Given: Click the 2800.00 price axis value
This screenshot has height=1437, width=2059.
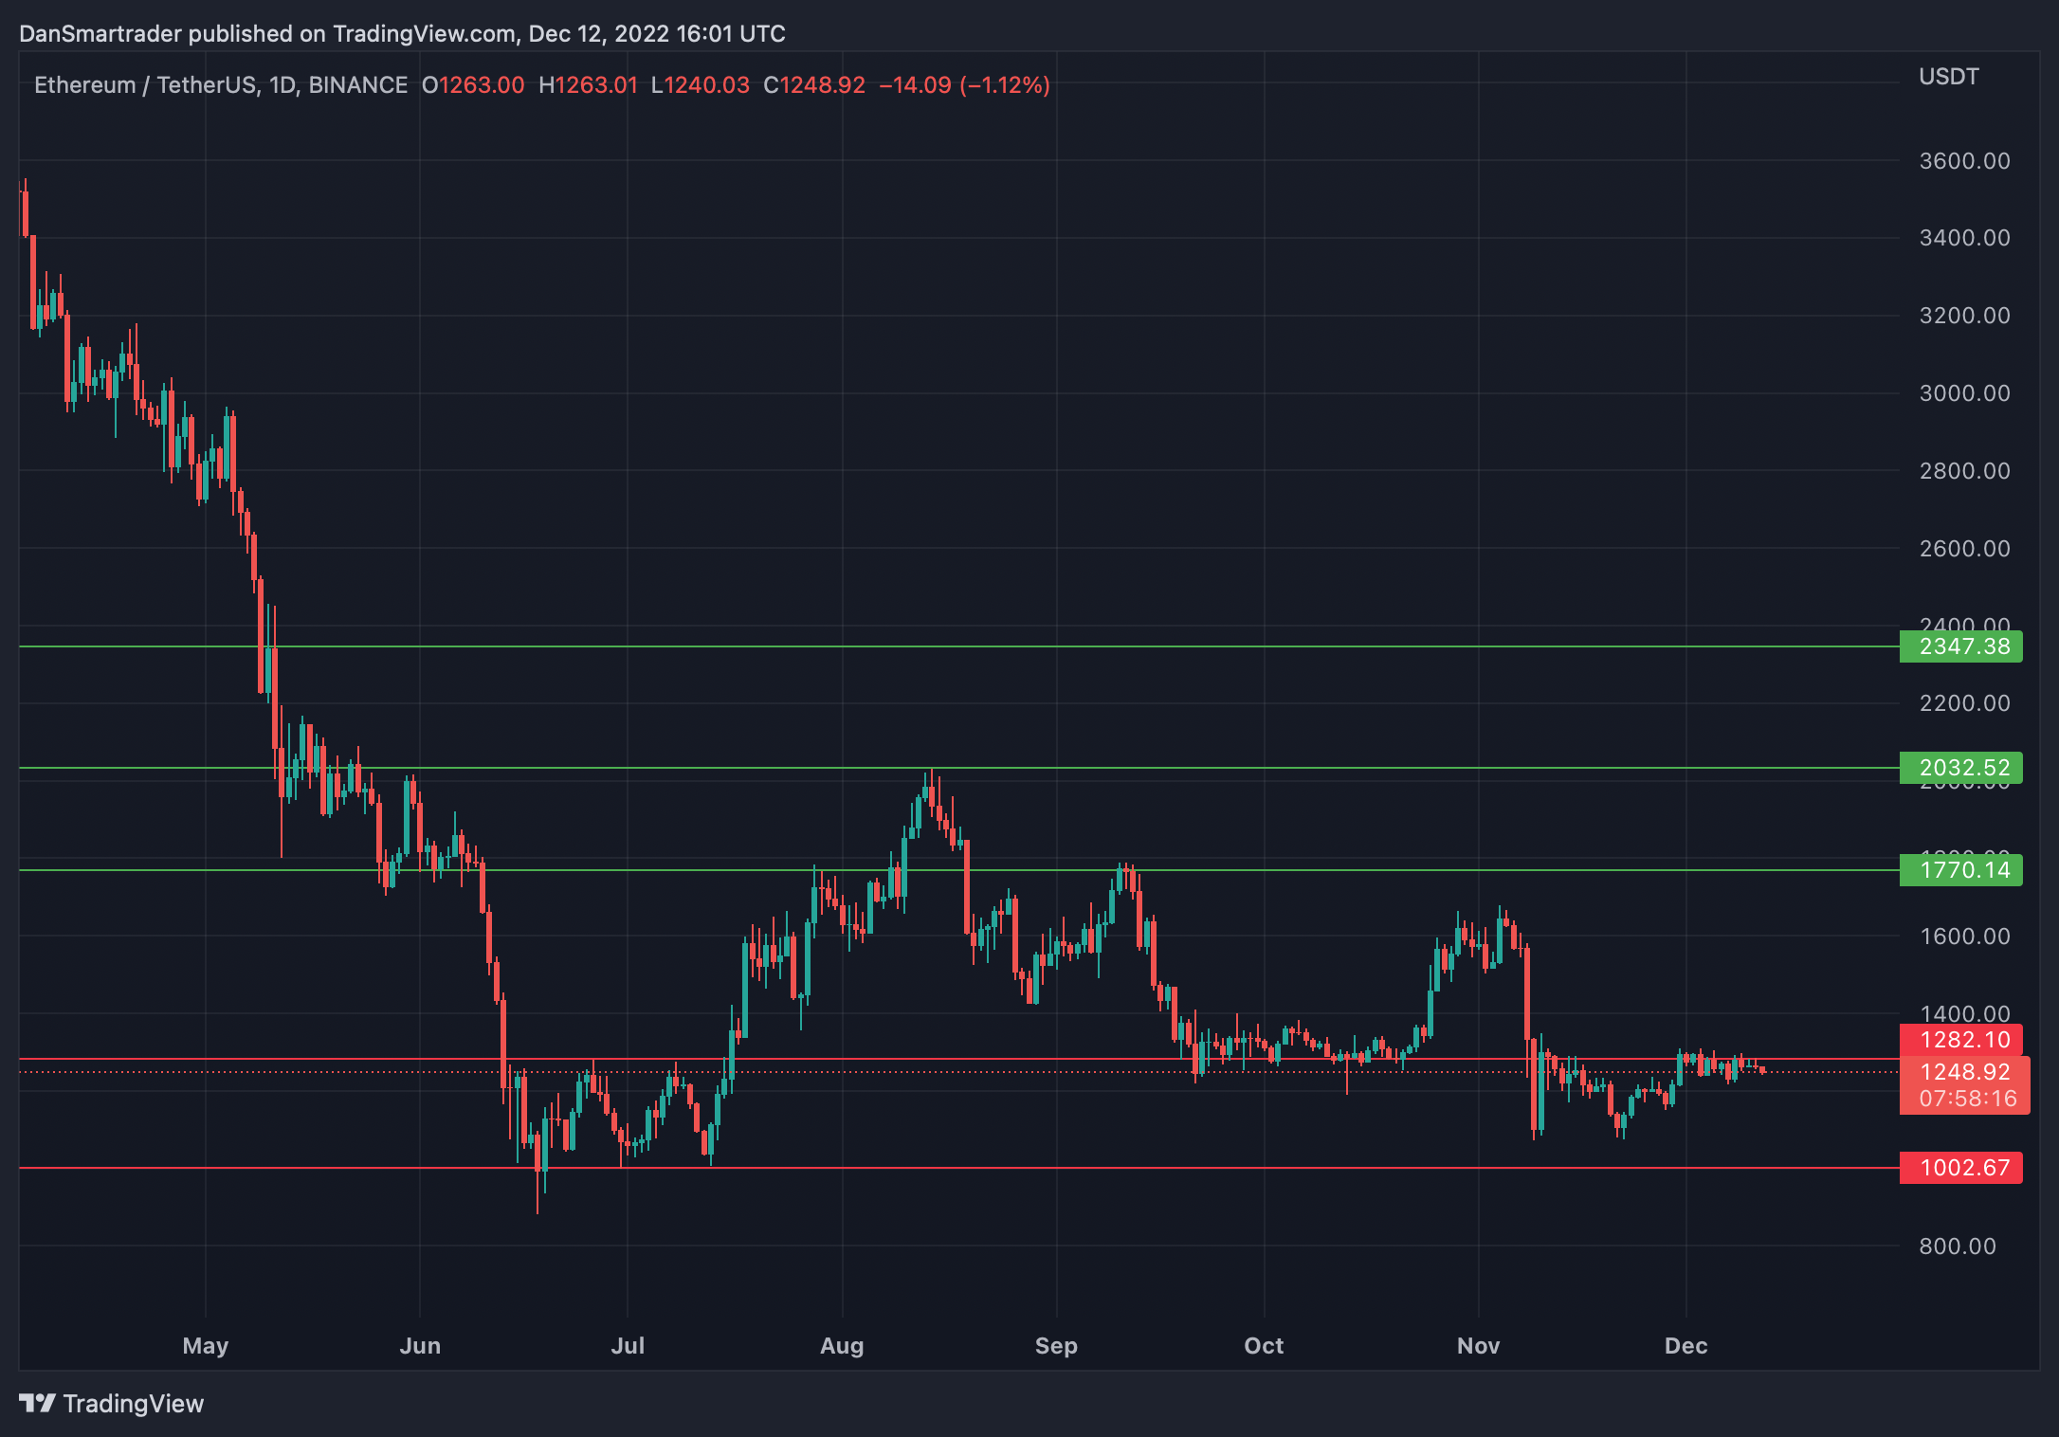Looking at the screenshot, I should [x=1964, y=471].
